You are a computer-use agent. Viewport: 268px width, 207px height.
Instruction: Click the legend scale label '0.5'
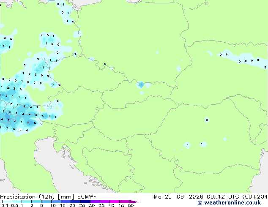point(15,205)
